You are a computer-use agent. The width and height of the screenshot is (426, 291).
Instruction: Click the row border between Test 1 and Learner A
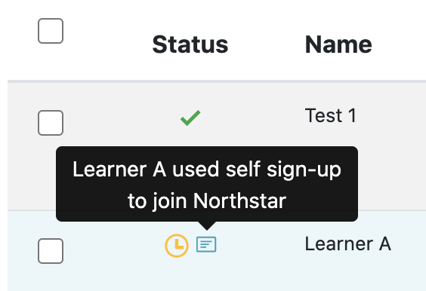pyautogui.click(x=391, y=210)
